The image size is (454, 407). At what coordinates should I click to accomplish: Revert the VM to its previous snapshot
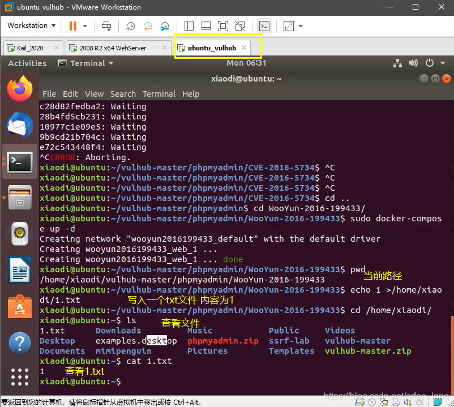click(148, 26)
